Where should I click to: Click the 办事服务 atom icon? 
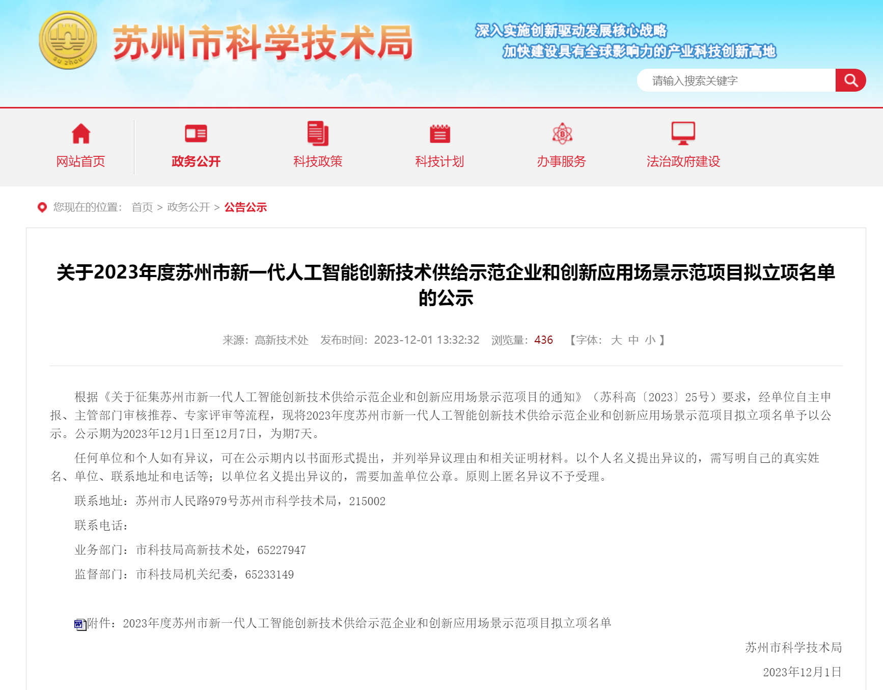point(562,134)
